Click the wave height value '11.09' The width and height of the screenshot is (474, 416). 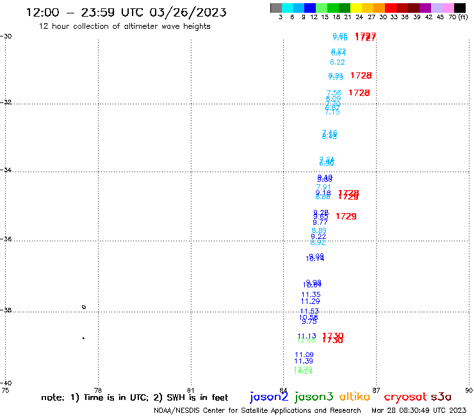coord(304,355)
